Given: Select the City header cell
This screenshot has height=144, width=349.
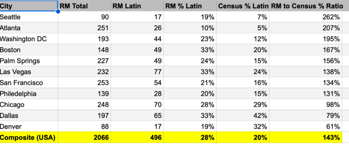Looking at the screenshot, I should click(x=28, y=6).
